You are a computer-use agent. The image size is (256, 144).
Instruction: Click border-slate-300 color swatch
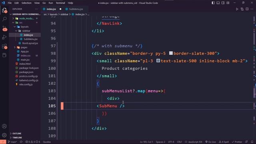click(171, 53)
